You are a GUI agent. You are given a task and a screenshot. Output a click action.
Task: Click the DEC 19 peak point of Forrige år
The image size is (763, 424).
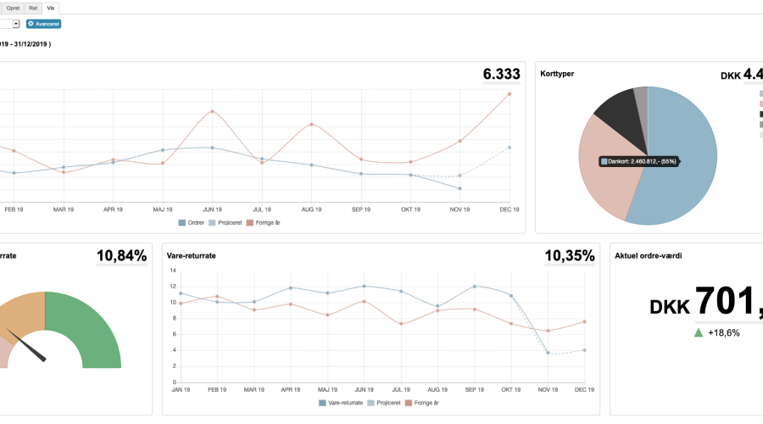pos(510,94)
